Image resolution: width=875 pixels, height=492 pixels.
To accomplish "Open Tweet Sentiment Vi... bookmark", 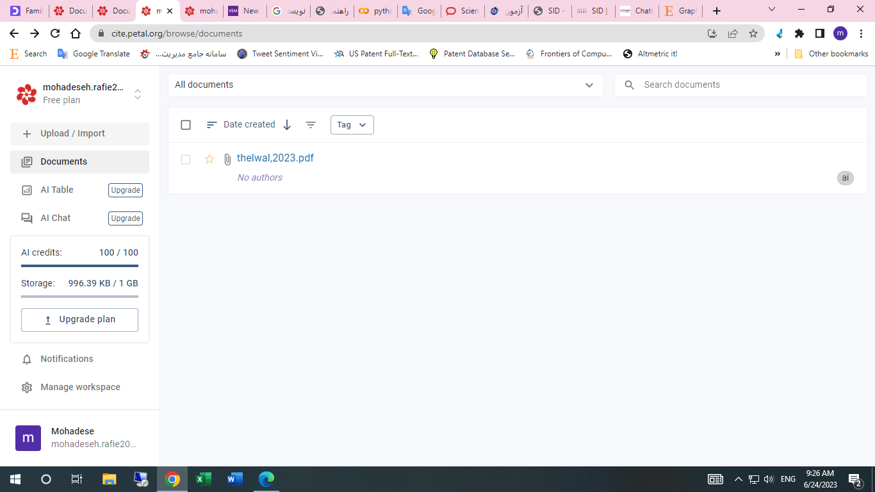I will pos(280,54).
